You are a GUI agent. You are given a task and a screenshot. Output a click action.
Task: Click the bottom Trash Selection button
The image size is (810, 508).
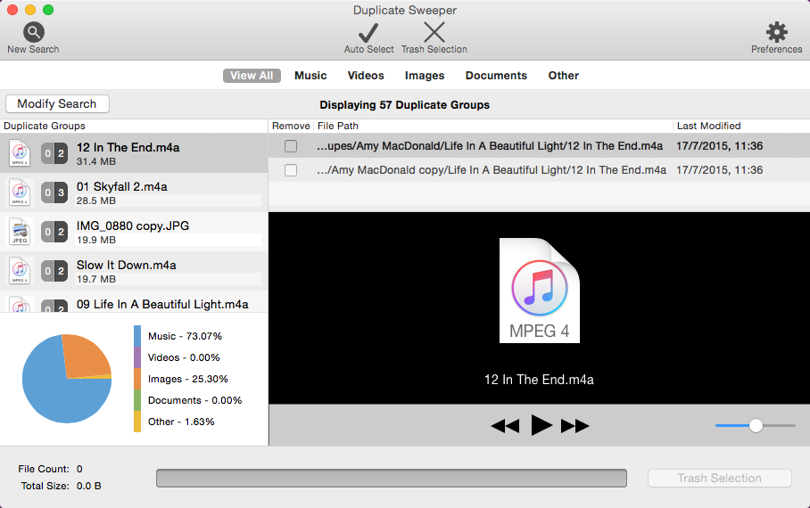click(x=719, y=479)
